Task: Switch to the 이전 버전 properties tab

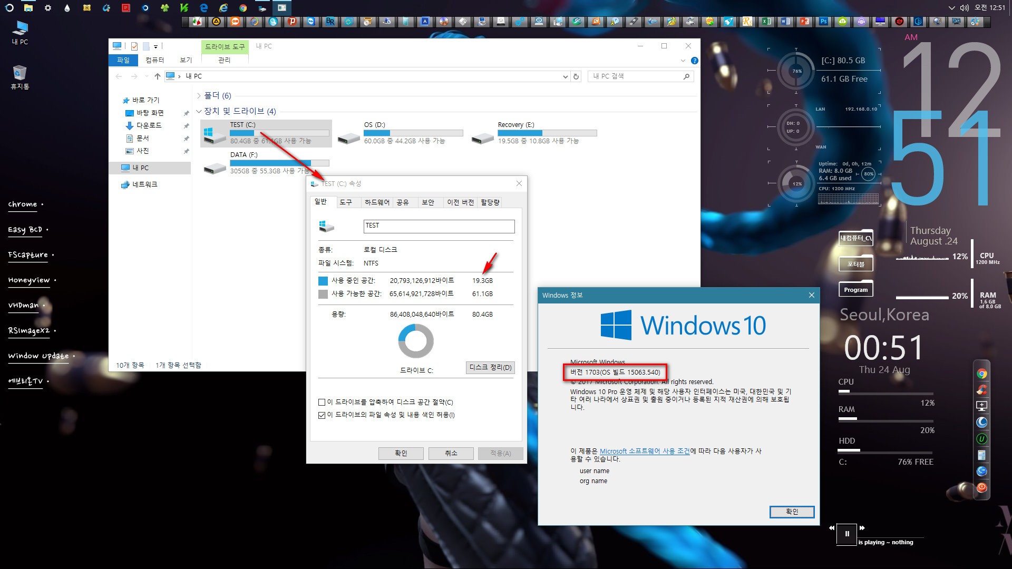Action: (460, 202)
